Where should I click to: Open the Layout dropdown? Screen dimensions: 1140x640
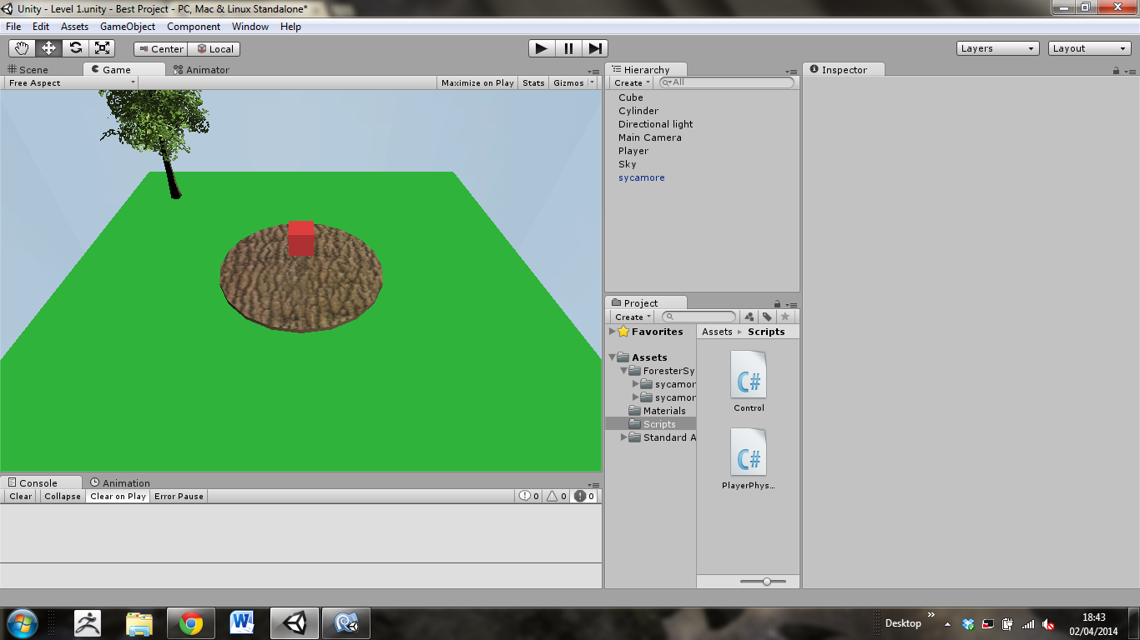pos(1090,48)
